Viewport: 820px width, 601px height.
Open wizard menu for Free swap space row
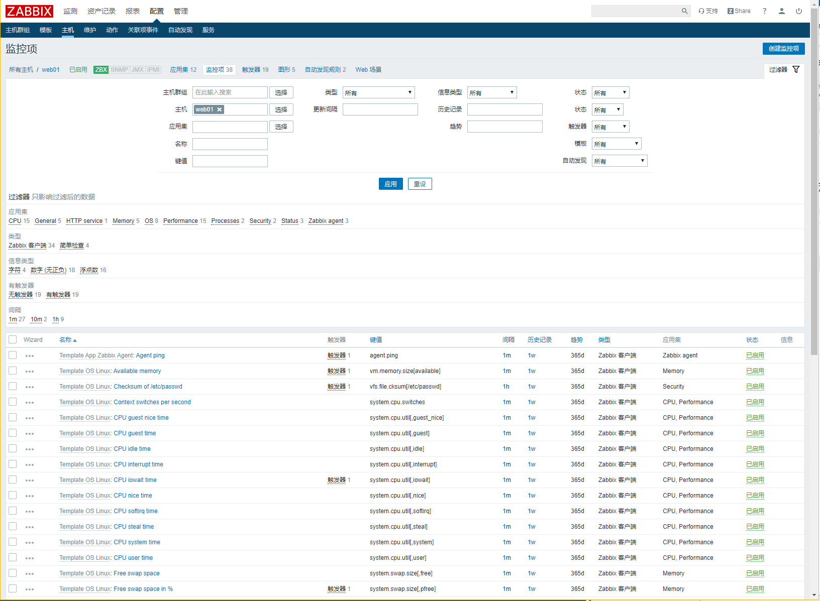tap(30, 574)
